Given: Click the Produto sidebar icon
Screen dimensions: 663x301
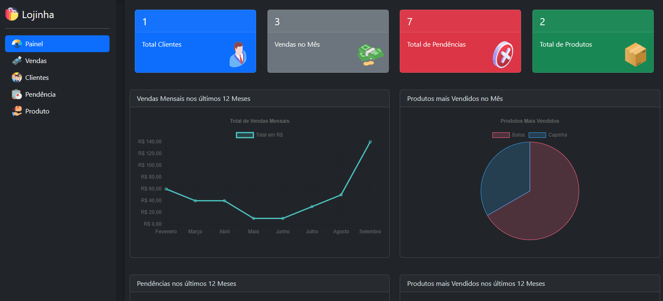Looking at the screenshot, I should [x=17, y=111].
